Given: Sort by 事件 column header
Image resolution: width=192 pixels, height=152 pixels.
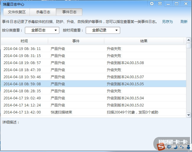Looking at the screenshot, I should click(x=76, y=41).
